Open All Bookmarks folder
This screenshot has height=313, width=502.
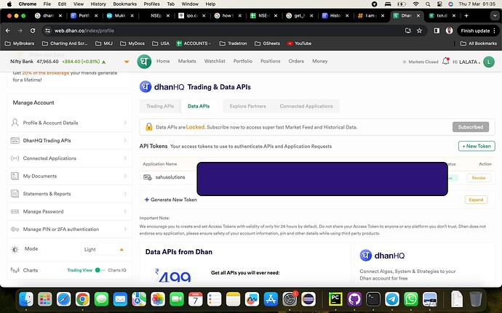(x=479, y=44)
